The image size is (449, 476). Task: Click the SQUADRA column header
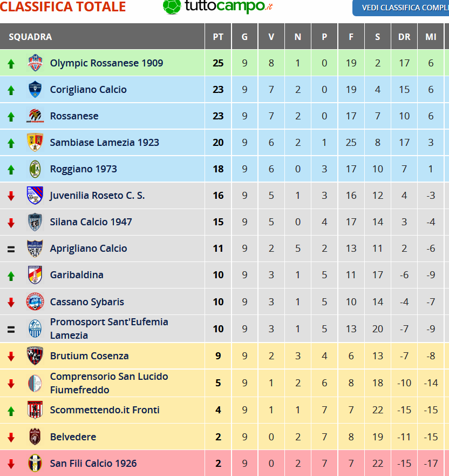coord(30,37)
